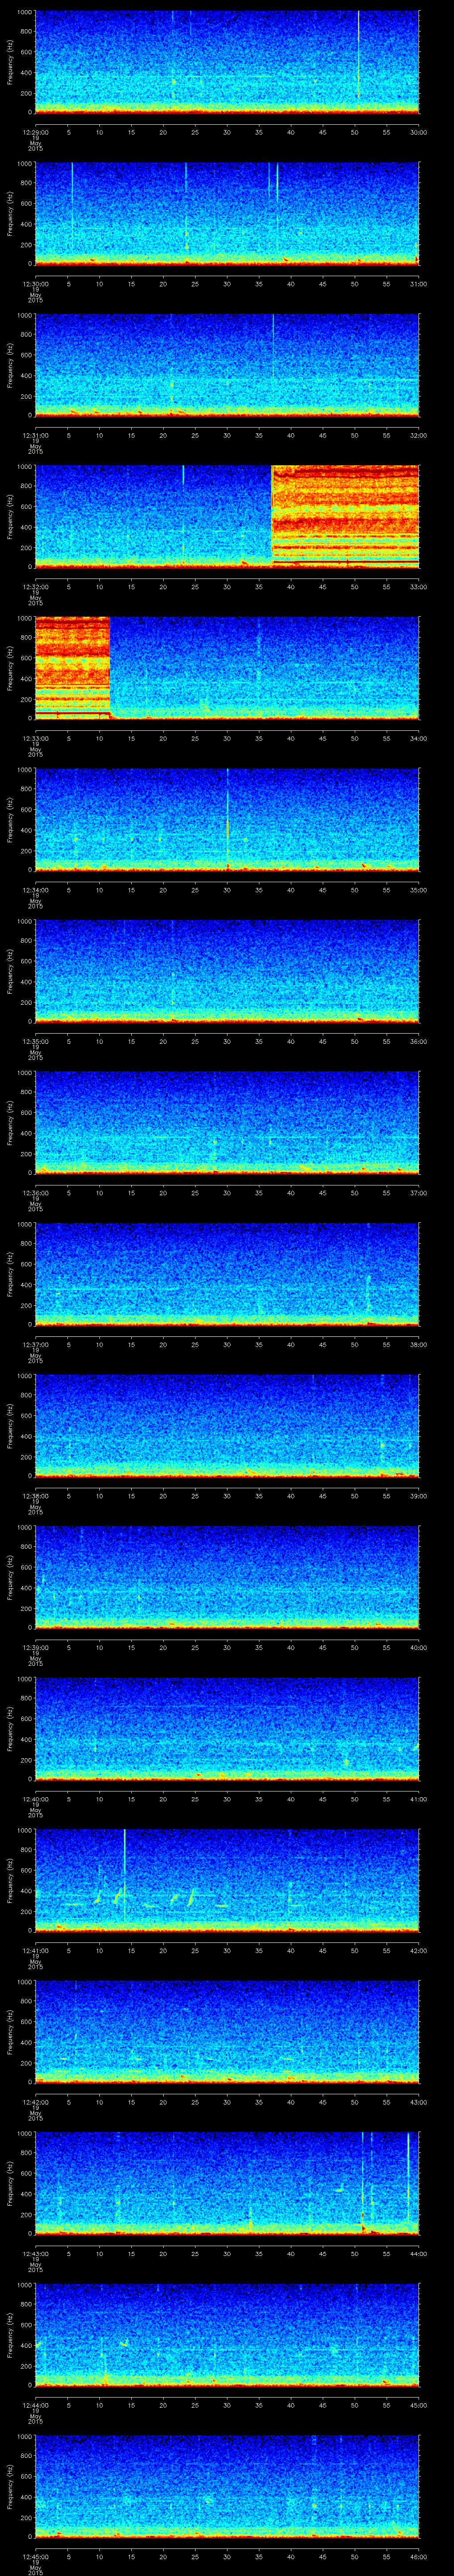Image resolution: width=454 pixels, height=2576 pixels.
Task: Click the 12:29:00 start time label
Action: pos(35,132)
